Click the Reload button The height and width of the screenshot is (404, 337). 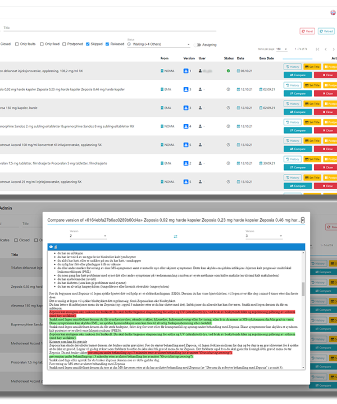(x=326, y=31)
